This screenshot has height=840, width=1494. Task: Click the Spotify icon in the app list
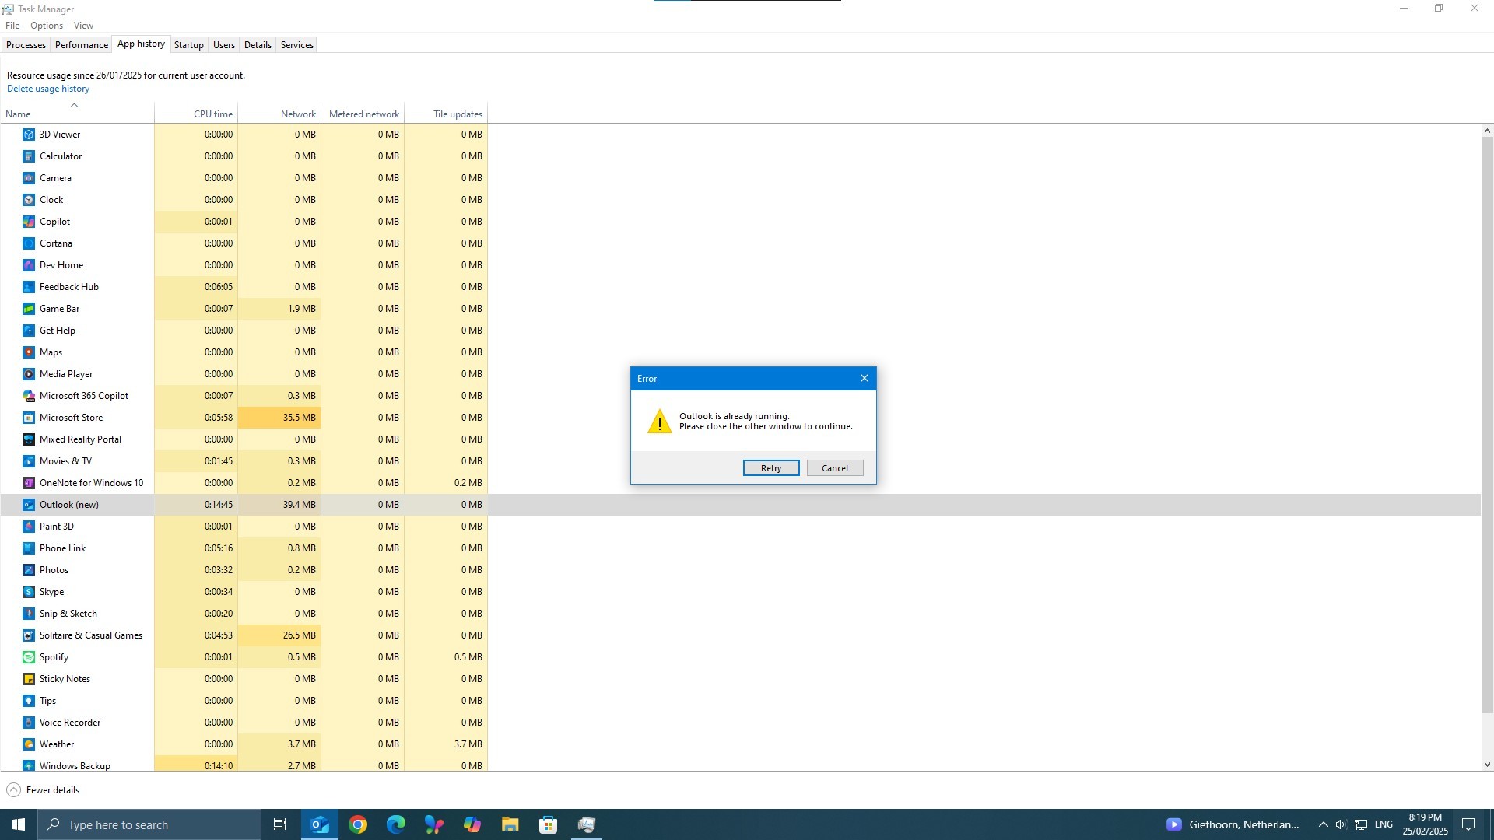(x=29, y=656)
